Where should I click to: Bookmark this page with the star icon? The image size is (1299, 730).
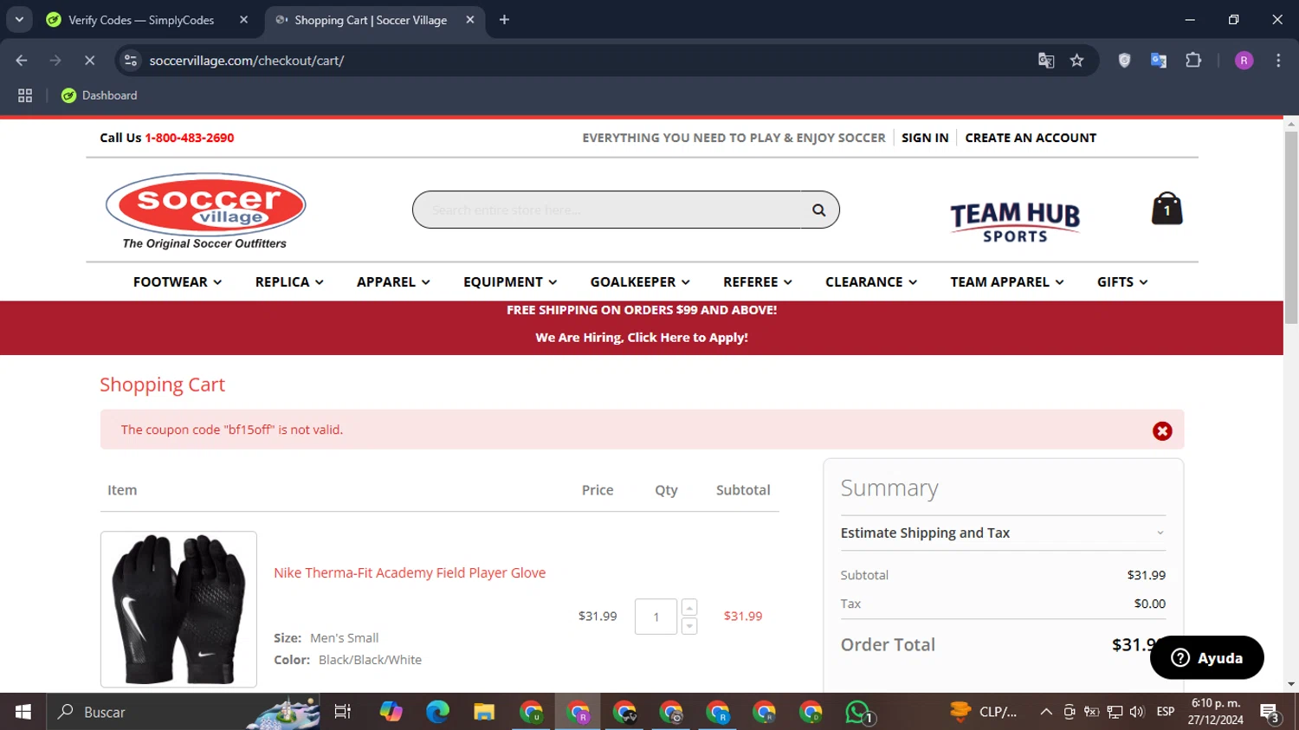tap(1076, 61)
